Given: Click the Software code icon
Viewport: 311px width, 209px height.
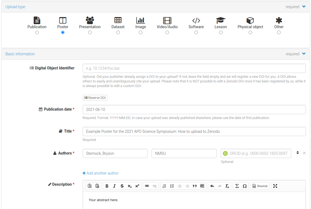Looking at the screenshot, I should [196, 20].
